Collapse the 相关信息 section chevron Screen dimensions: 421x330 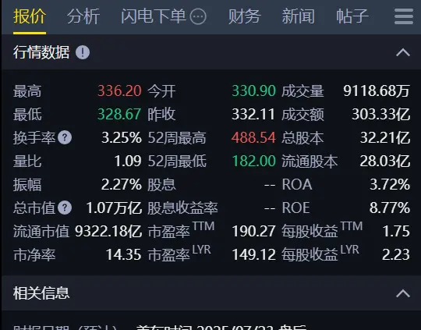click(403, 293)
